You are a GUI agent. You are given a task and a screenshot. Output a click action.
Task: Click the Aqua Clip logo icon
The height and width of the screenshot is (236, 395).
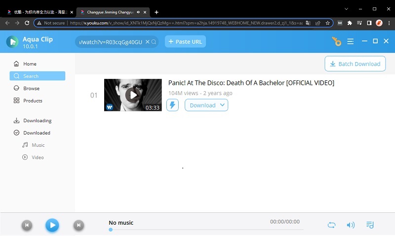pyautogui.click(x=12, y=42)
